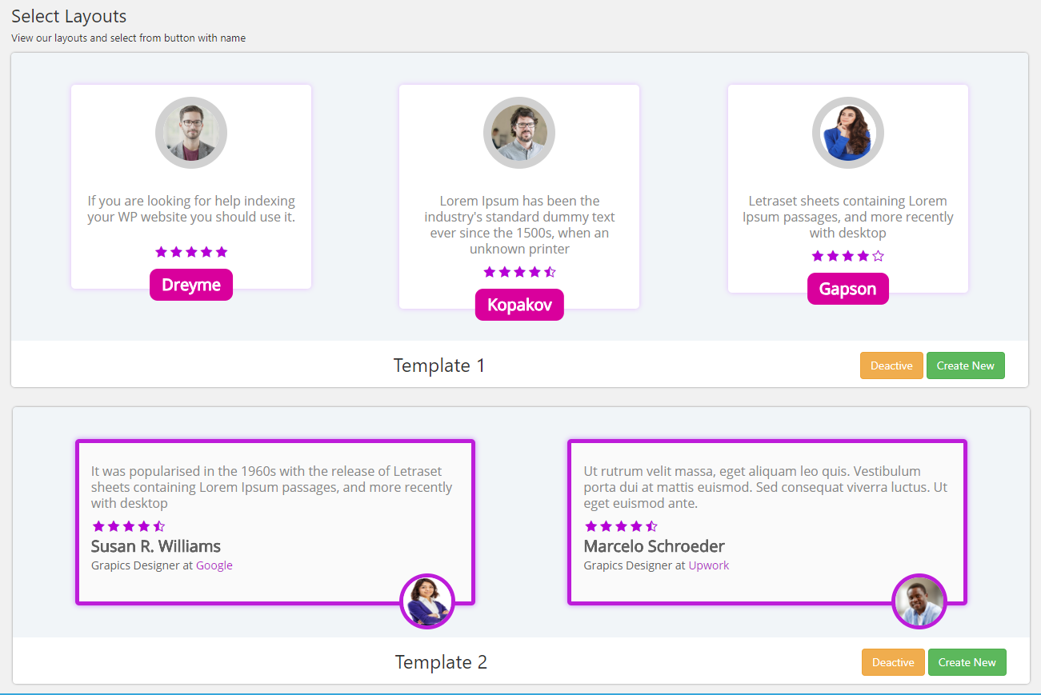Click the Dreyme name badge
Screen dimensions: 1041x695
pos(191,285)
